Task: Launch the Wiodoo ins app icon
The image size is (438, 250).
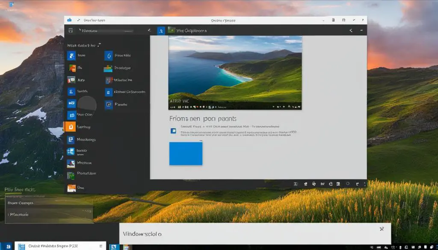Action: pyautogui.click(x=109, y=80)
